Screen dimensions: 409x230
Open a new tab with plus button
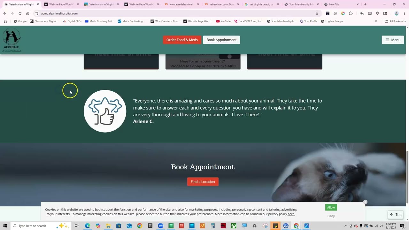365,4
